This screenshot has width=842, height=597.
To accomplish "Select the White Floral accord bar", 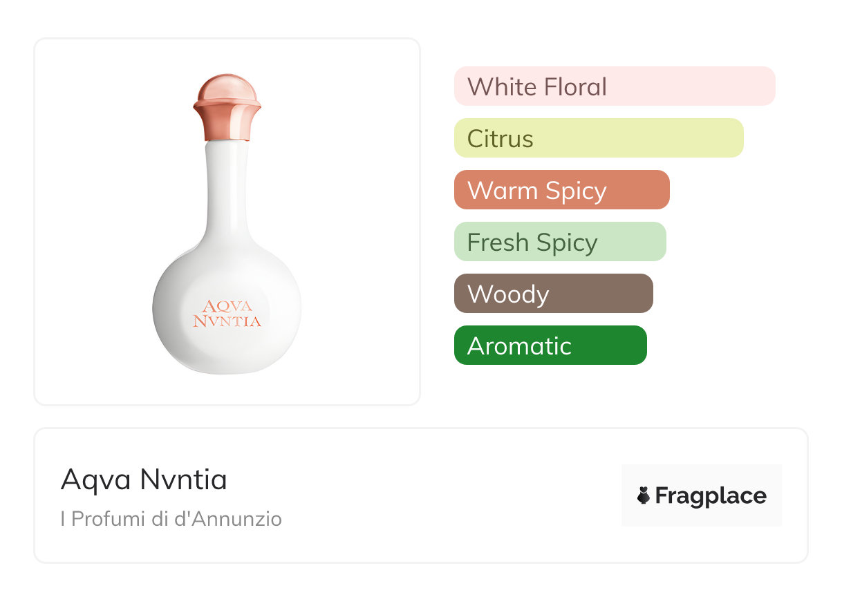I will click(x=615, y=86).
